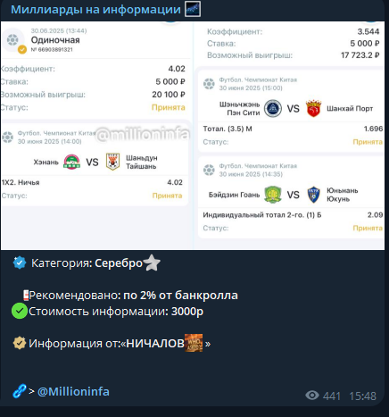Click the Шанхай Порт team crest

314,108
